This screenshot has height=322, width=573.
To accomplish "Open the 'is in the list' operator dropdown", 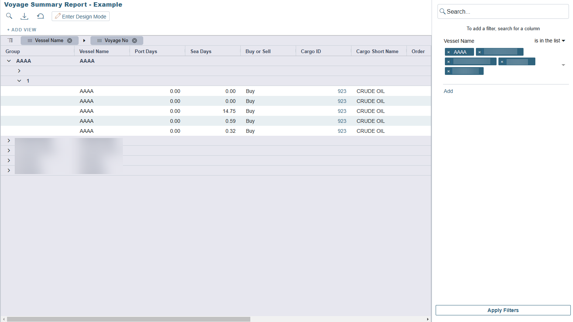I will [549, 41].
